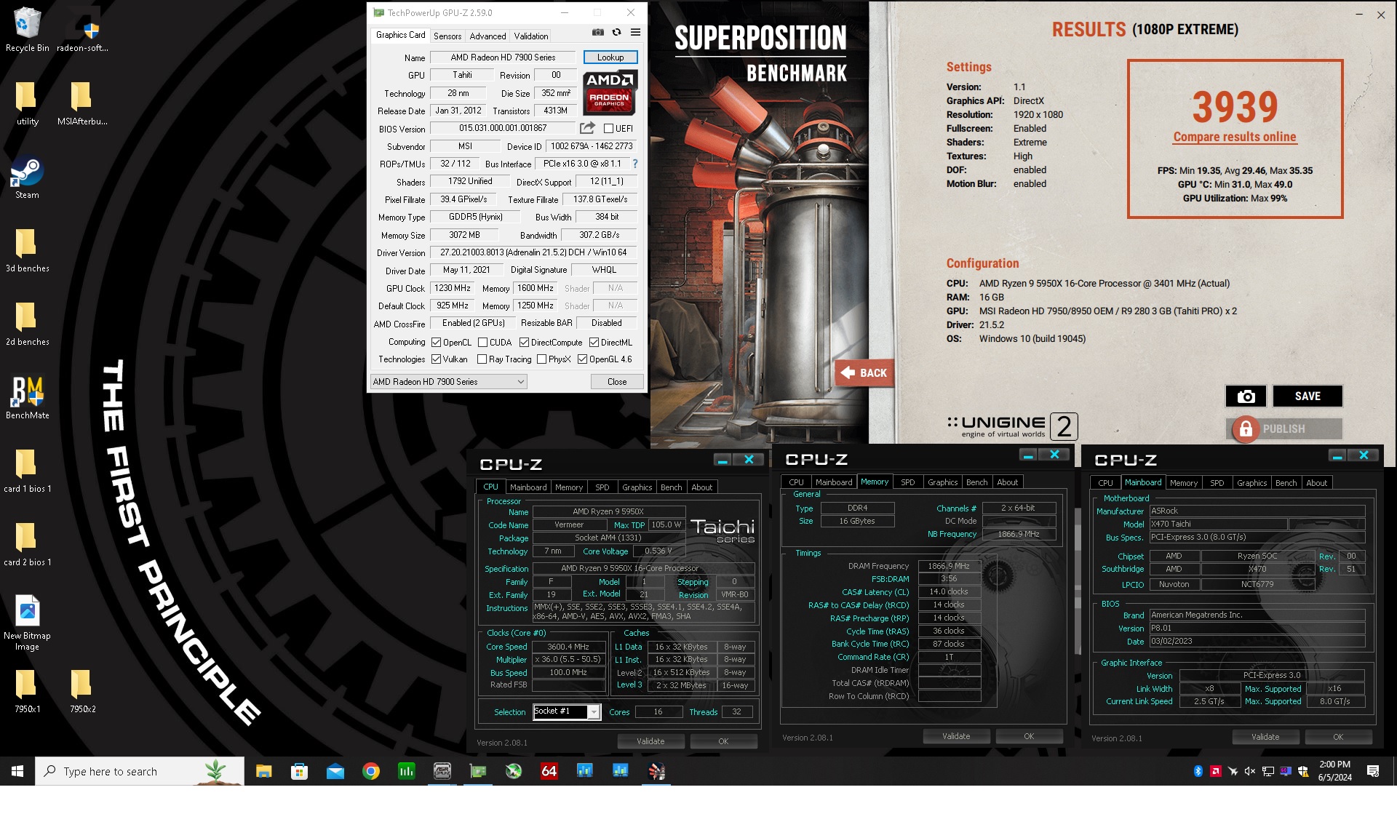Click the Enabled (2 GPUs) CrossFire value
Image resolution: width=1397 pixels, height=838 pixels.
coord(473,323)
